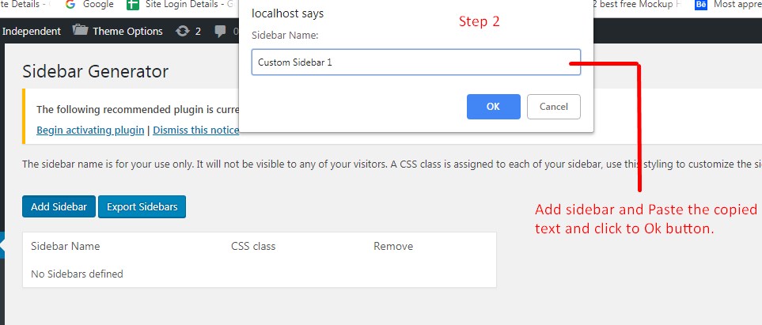
Task: Open Theme Options in admin bar
Action: click(x=127, y=31)
